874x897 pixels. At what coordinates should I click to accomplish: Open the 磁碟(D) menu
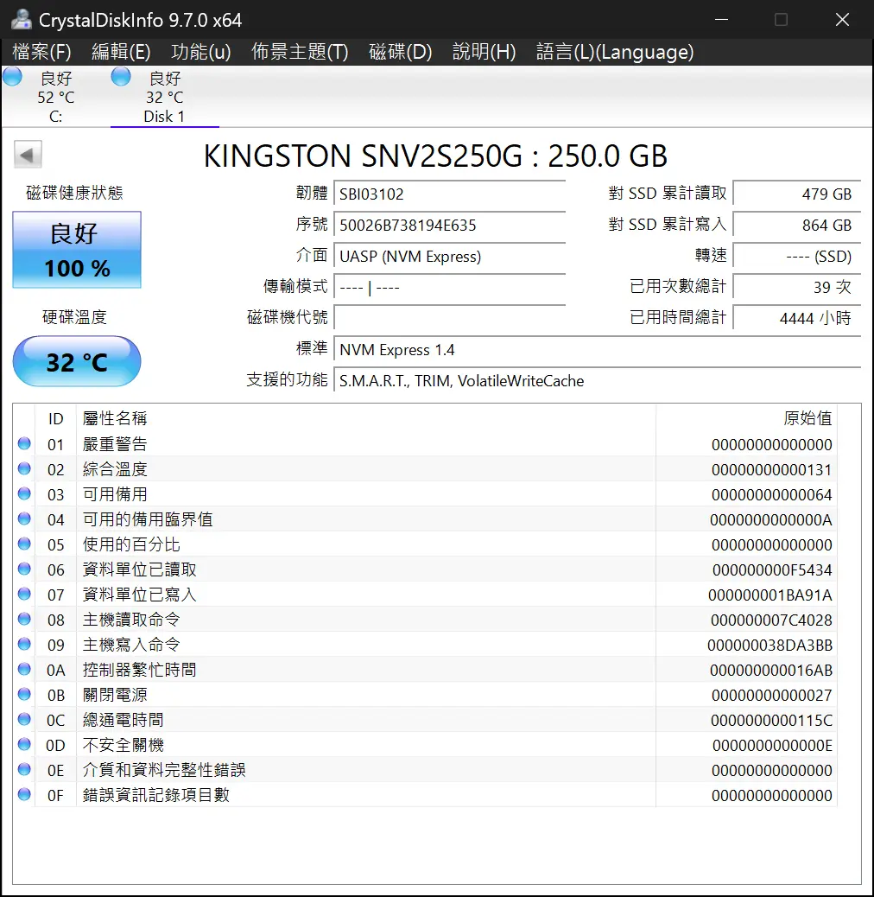[x=401, y=52]
